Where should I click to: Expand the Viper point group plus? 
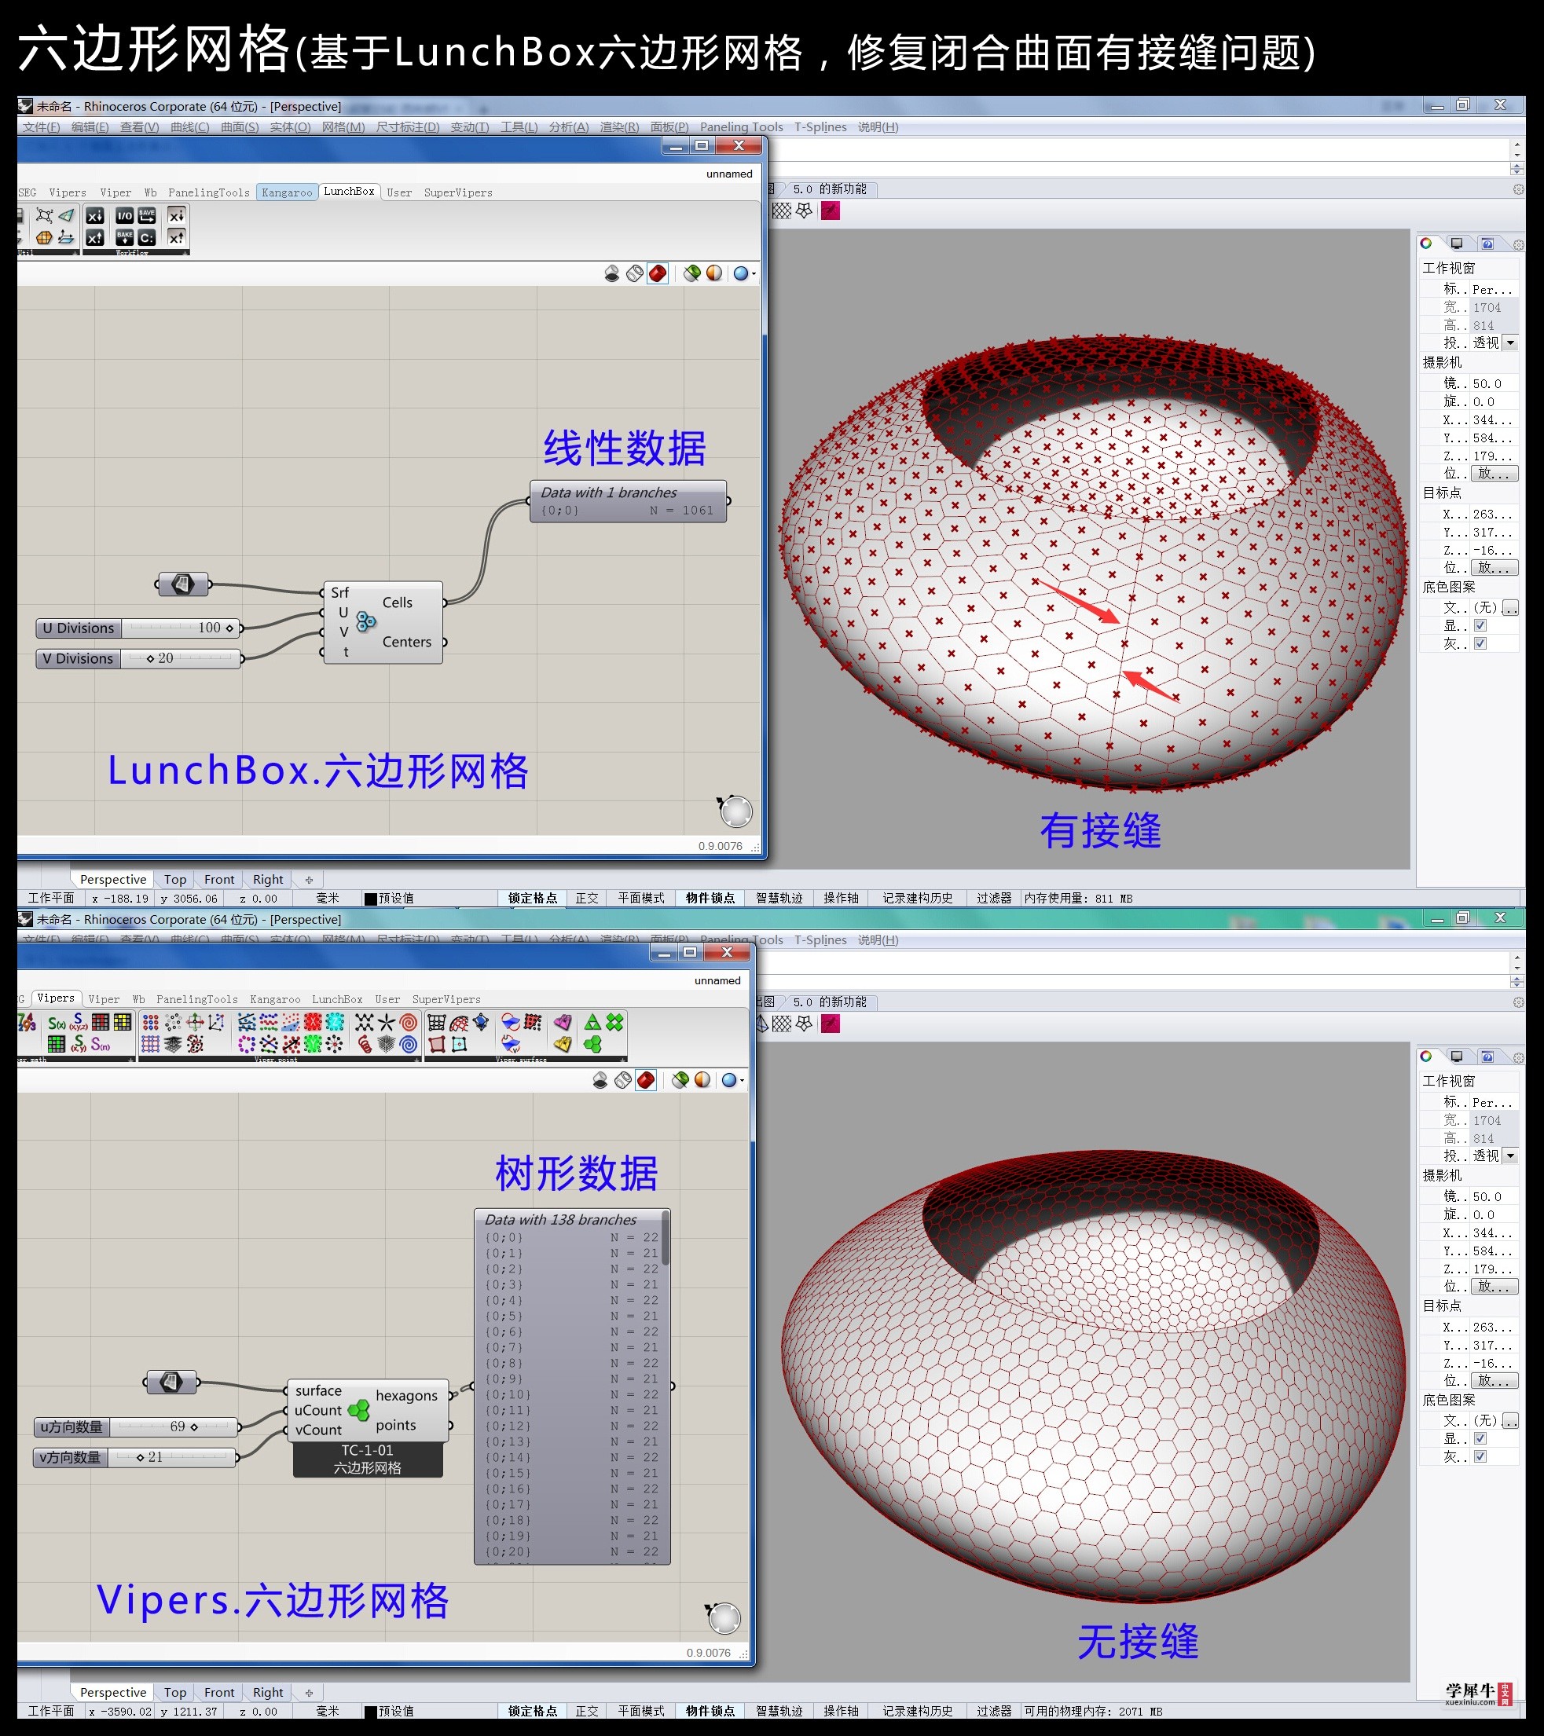[417, 1060]
